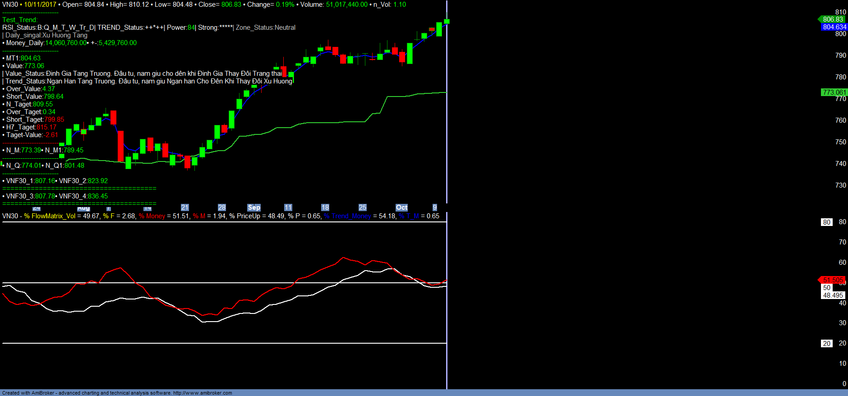
Task: Select the 28 date marker on the time axis
Action: pyautogui.click(x=221, y=207)
